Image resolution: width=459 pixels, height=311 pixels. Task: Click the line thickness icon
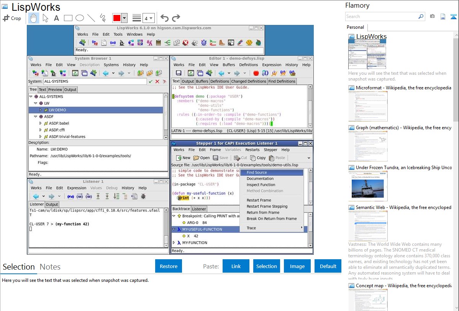click(x=137, y=18)
